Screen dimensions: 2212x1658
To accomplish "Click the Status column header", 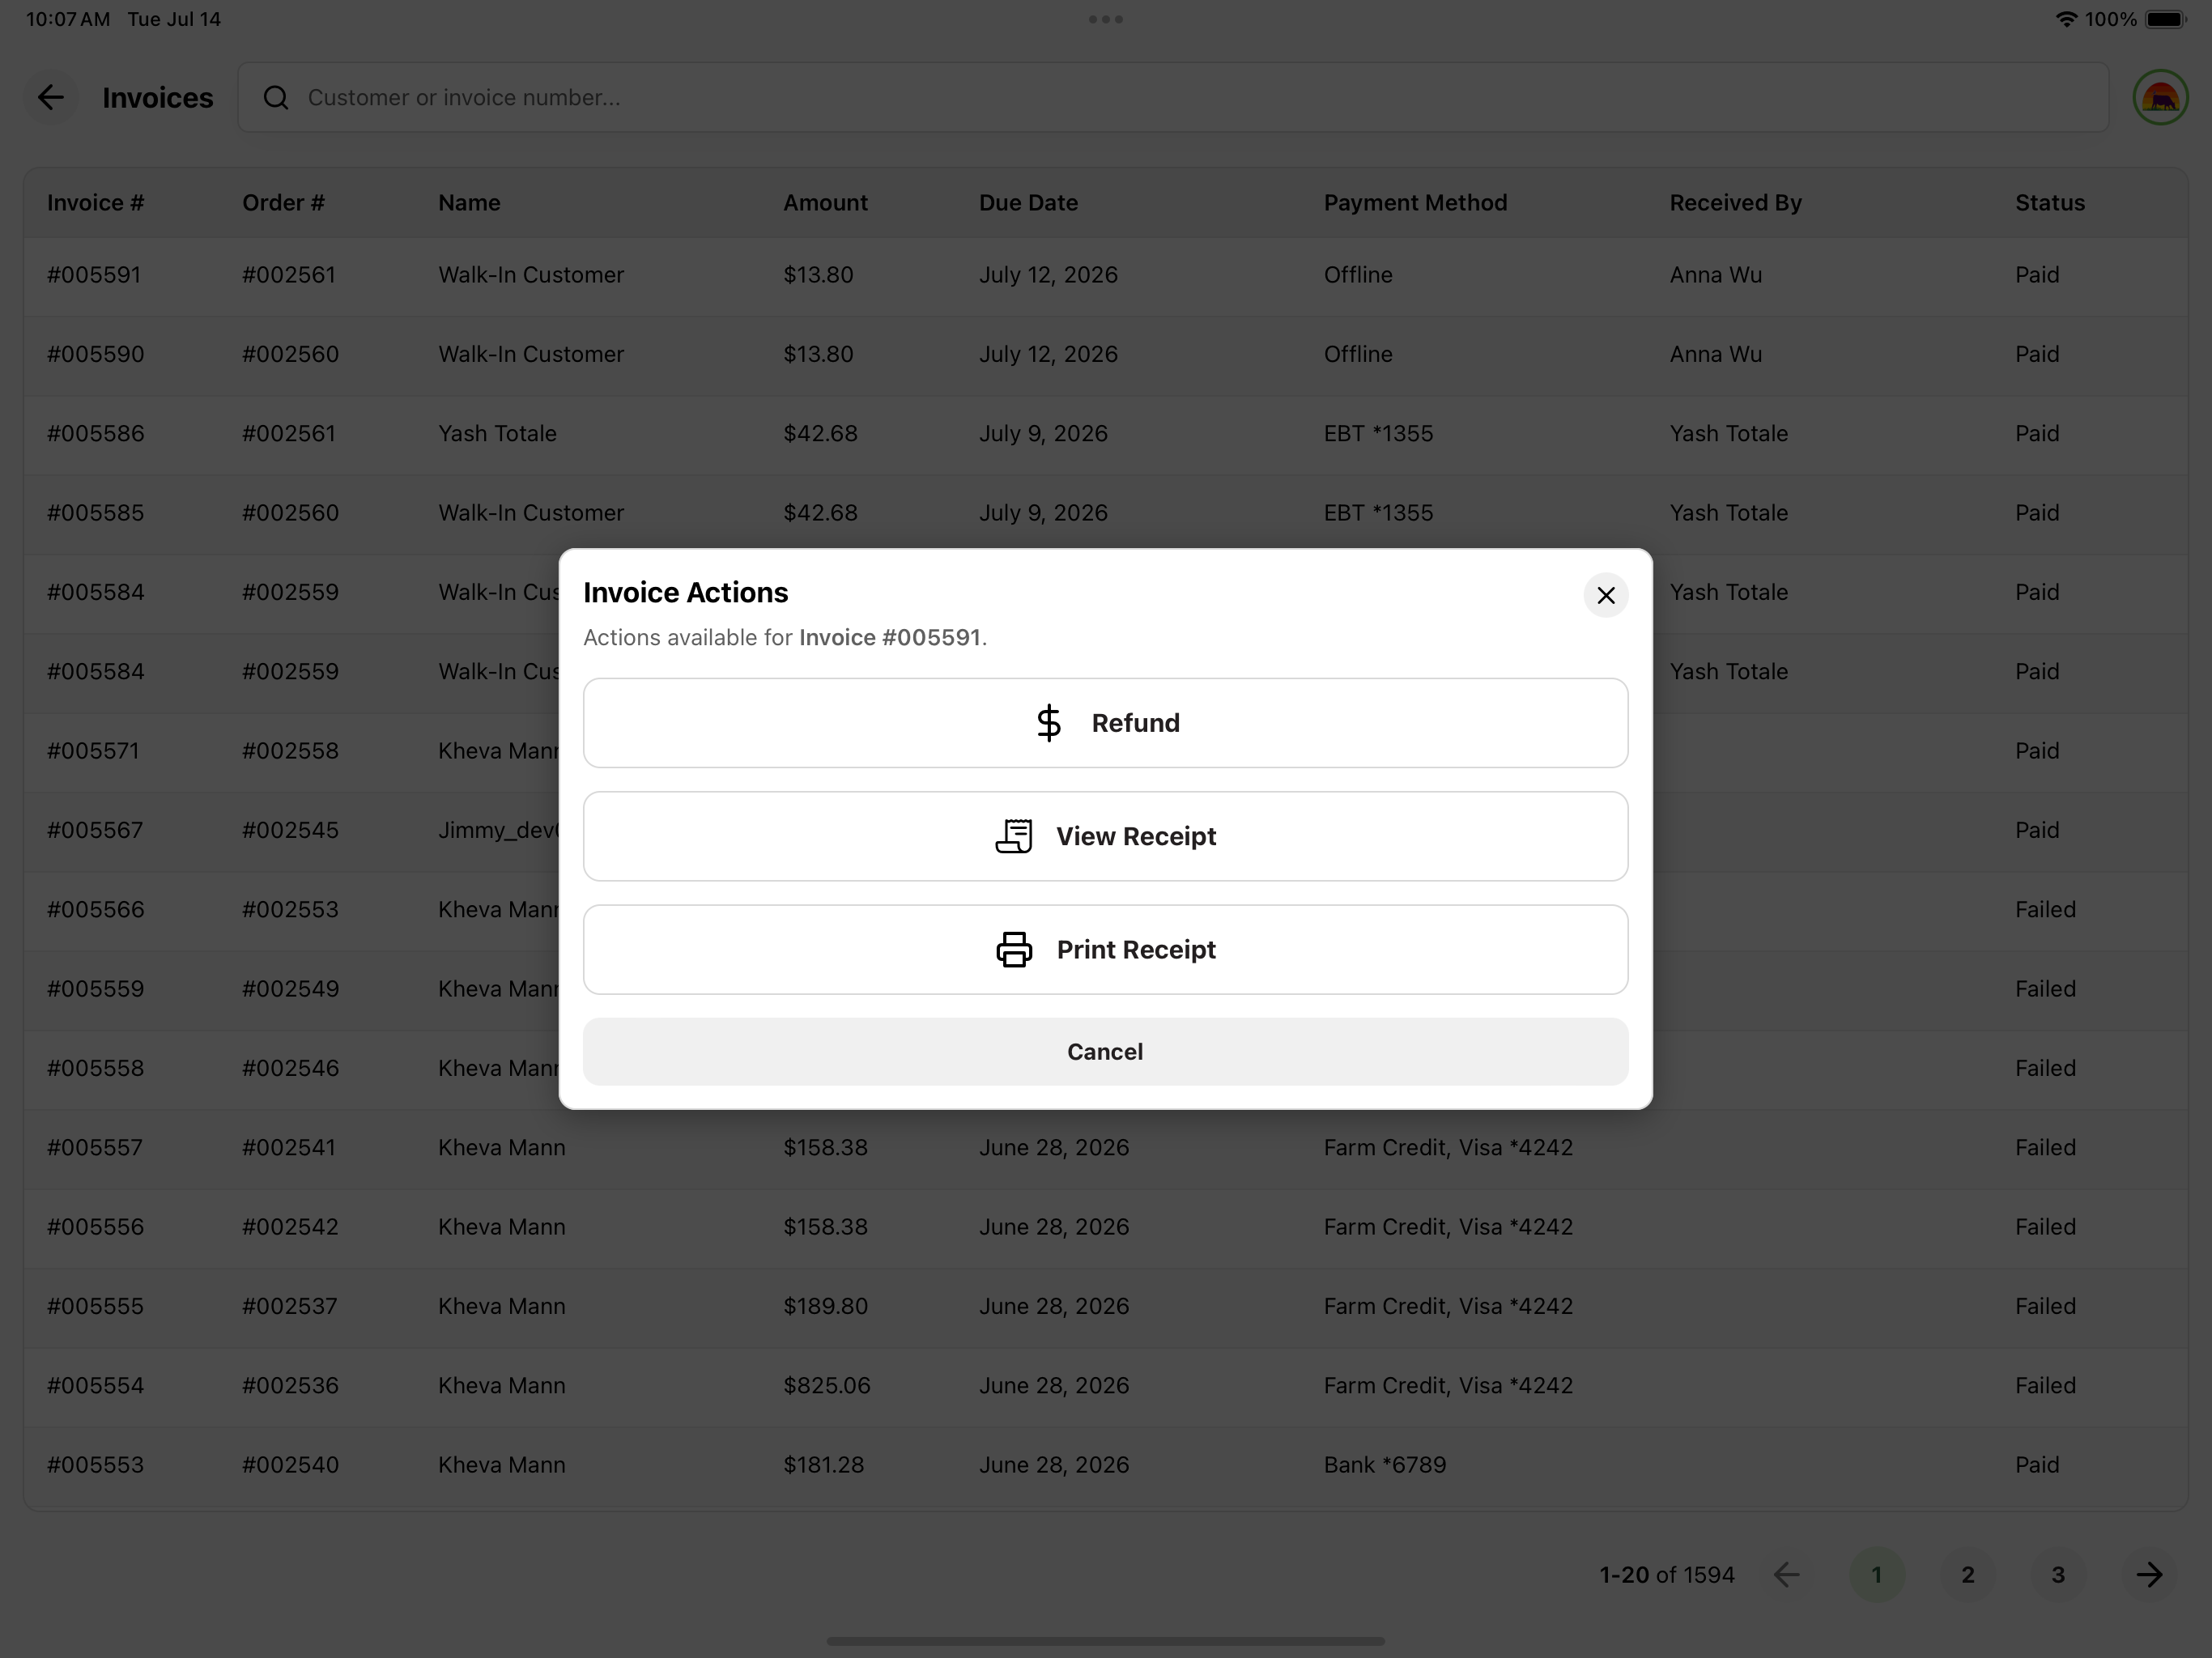I will (x=2050, y=202).
